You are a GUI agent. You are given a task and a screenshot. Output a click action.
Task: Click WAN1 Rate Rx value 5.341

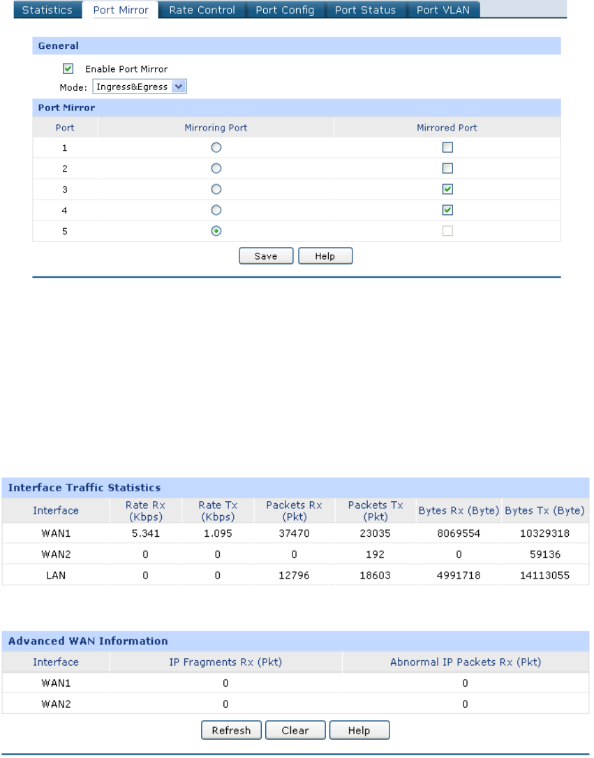click(145, 533)
